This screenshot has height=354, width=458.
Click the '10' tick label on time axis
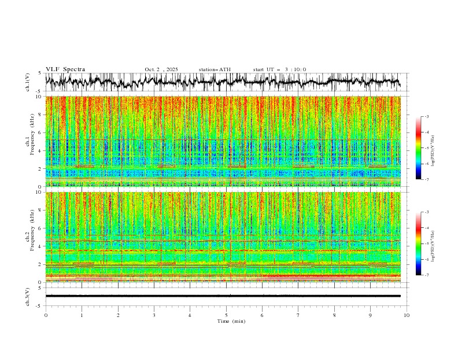[407, 315]
